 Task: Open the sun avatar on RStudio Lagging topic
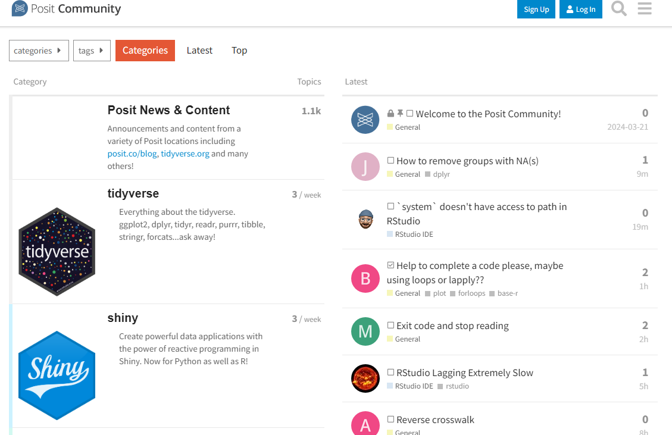pos(365,378)
